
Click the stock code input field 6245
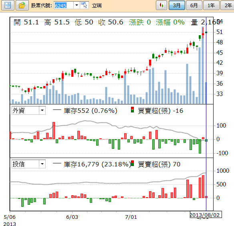(64, 6)
